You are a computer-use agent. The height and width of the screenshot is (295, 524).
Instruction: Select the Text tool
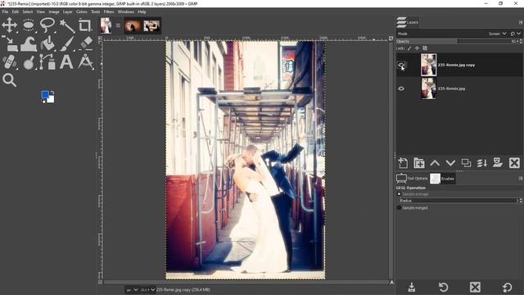[x=66, y=62]
